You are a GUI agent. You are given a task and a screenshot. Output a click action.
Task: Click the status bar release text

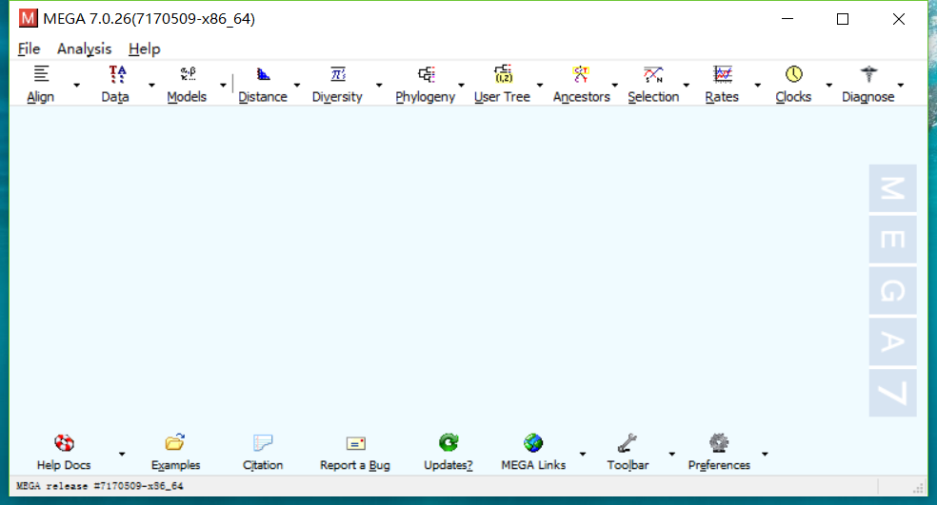pos(100,486)
